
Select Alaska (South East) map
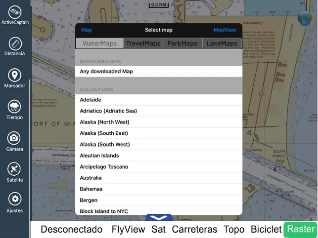[x=159, y=133]
